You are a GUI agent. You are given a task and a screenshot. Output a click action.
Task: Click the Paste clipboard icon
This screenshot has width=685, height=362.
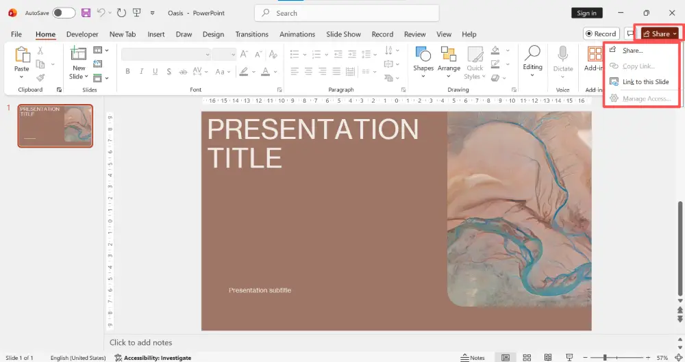pyautogui.click(x=21, y=55)
